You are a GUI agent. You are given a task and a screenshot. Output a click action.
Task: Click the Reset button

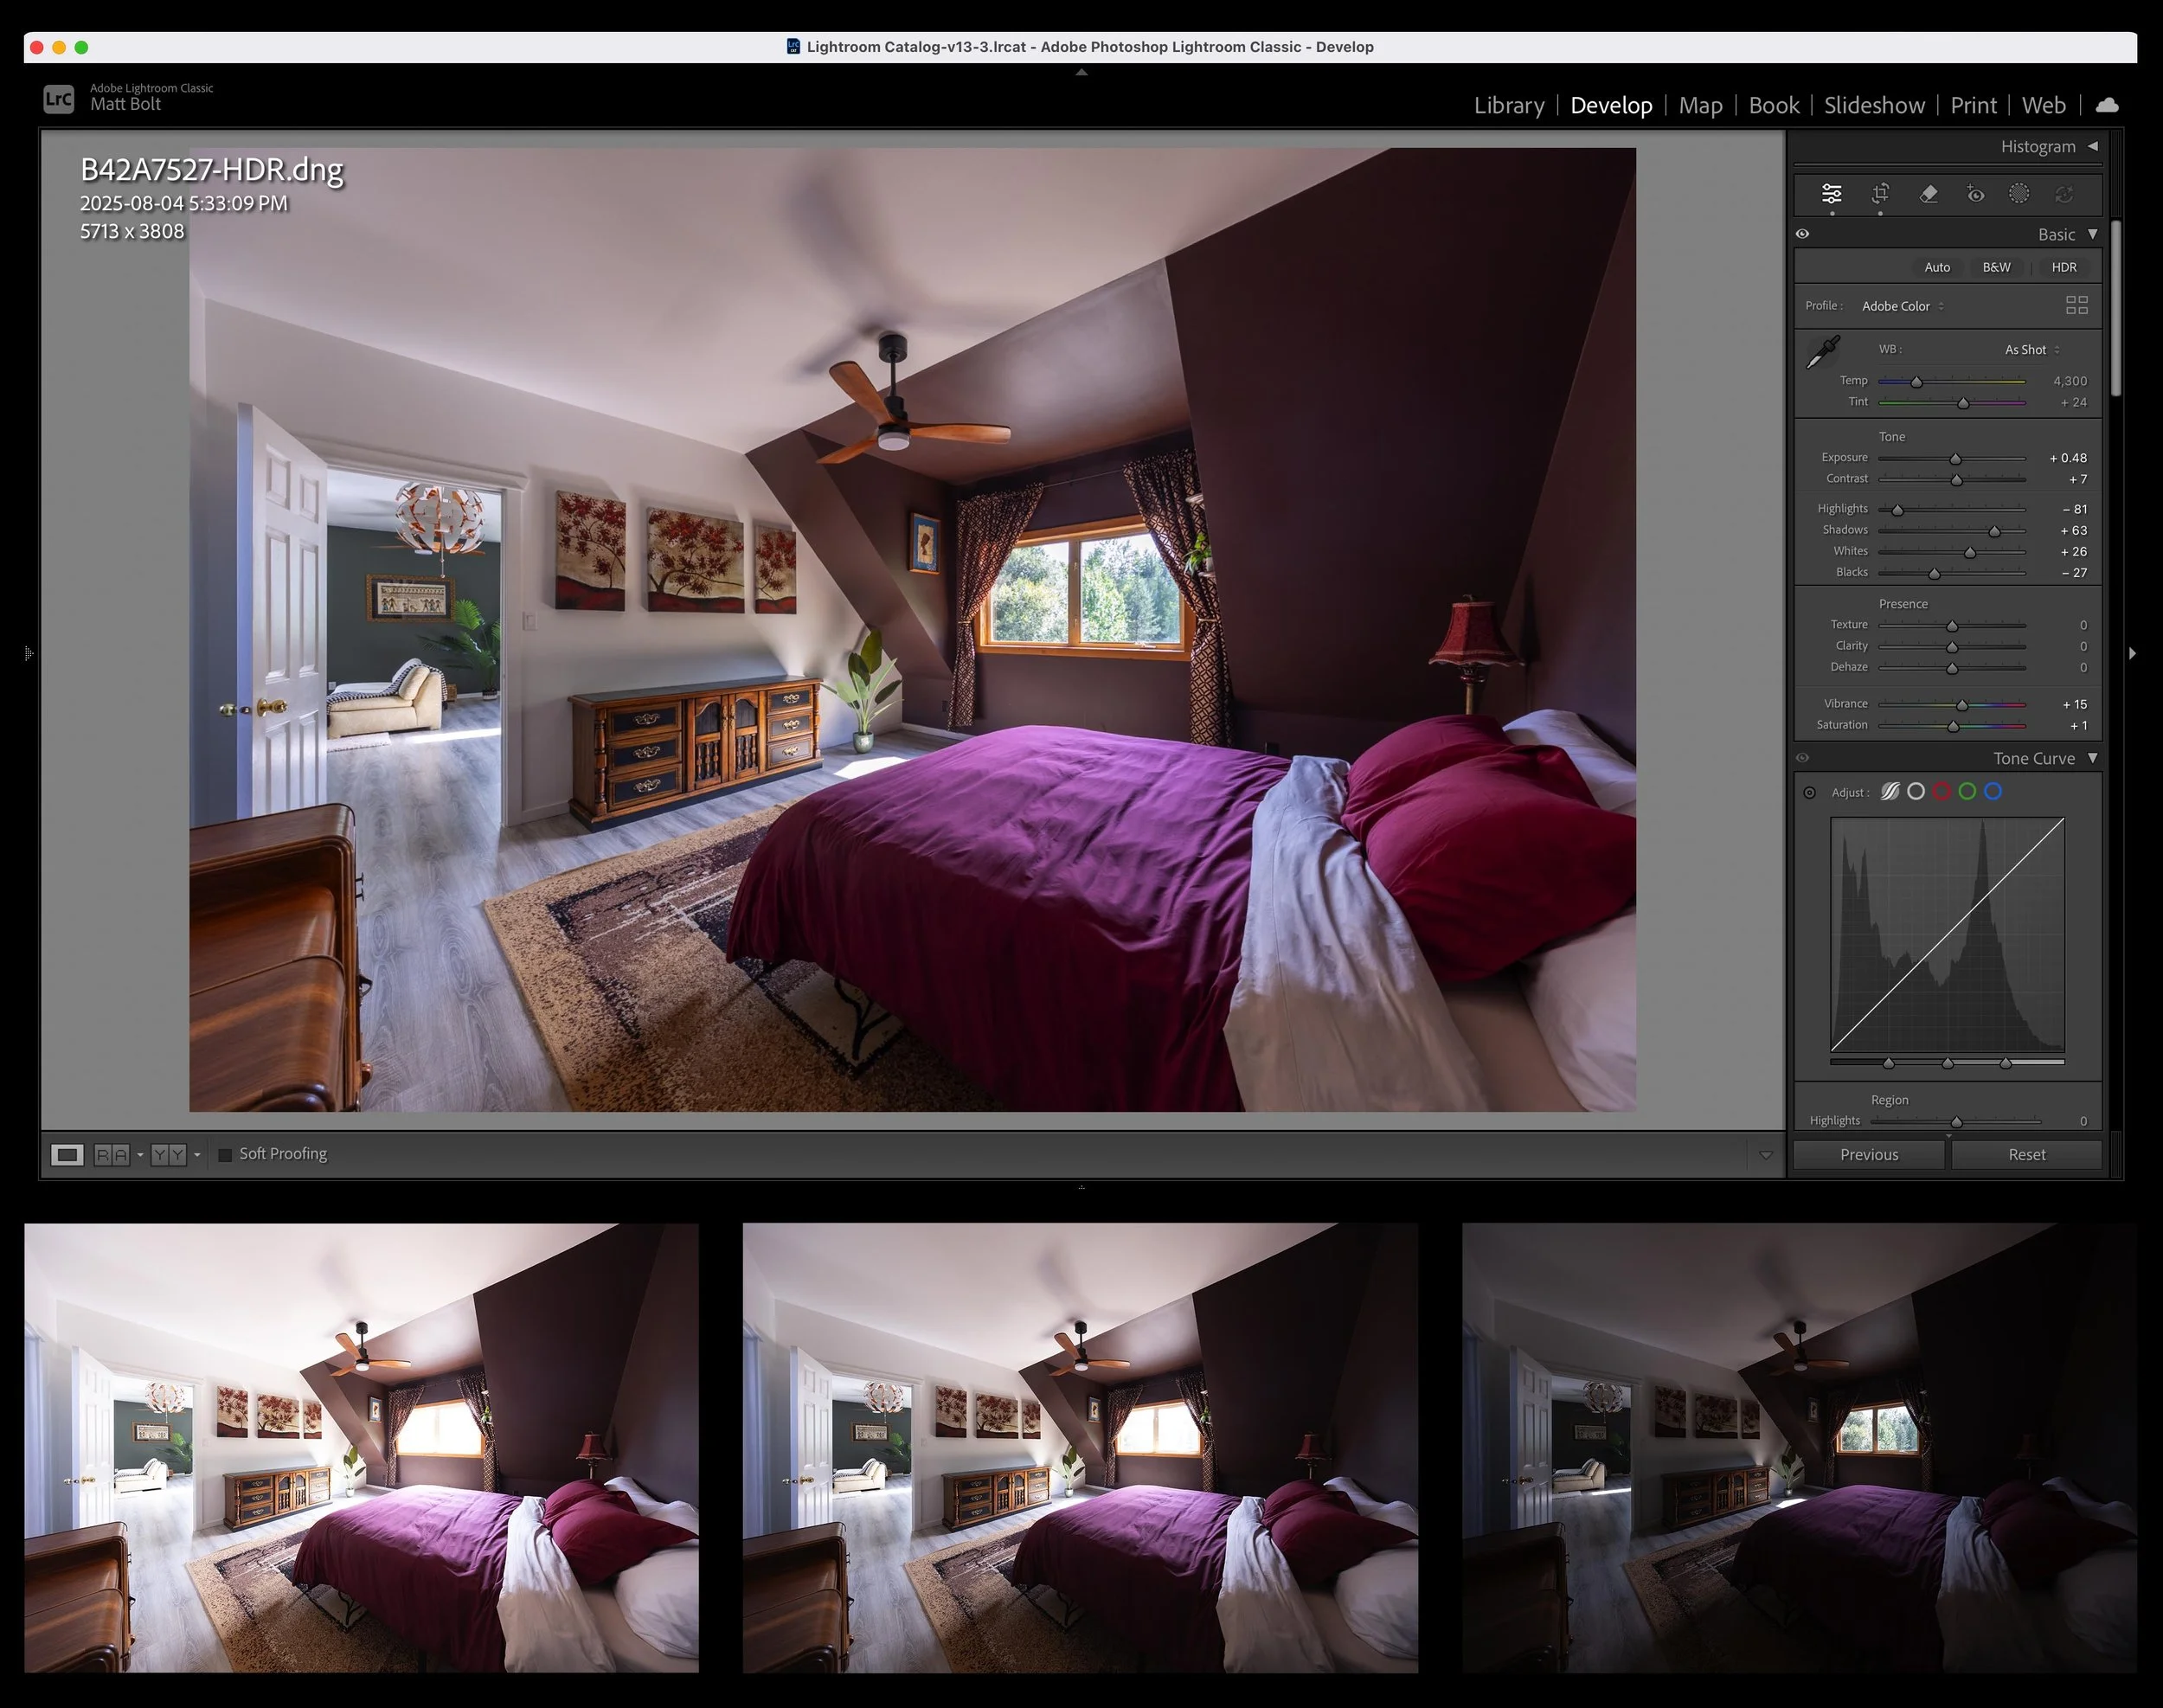click(2026, 1154)
